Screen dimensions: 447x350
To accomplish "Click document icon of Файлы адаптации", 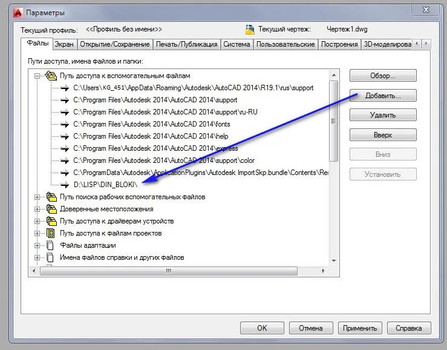I will 50,245.
